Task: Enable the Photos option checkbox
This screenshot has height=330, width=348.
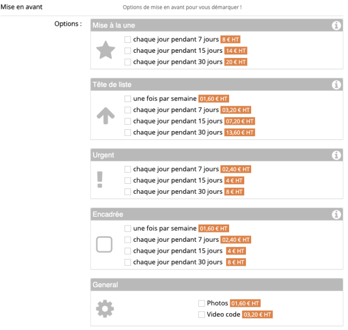Action: point(201,303)
